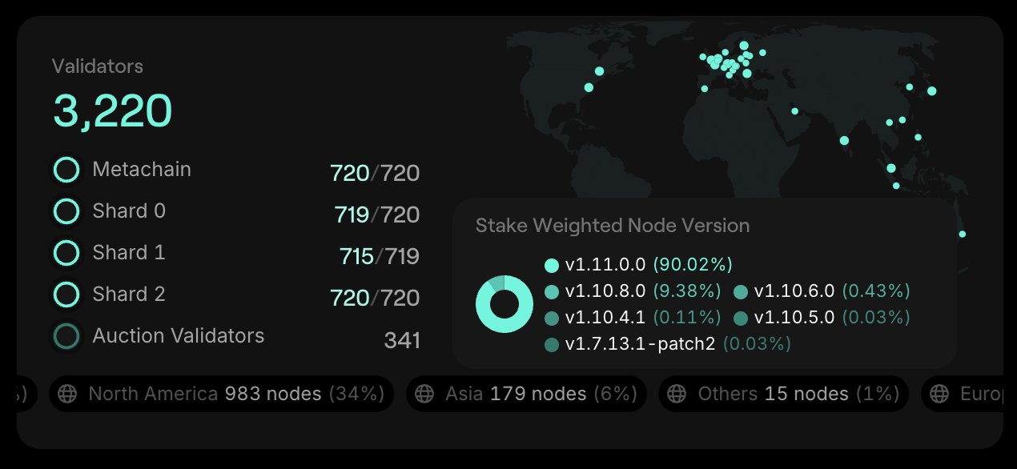Select the v1.11.0.0 legend dot
The height and width of the screenshot is (469, 1017).
[x=551, y=265]
